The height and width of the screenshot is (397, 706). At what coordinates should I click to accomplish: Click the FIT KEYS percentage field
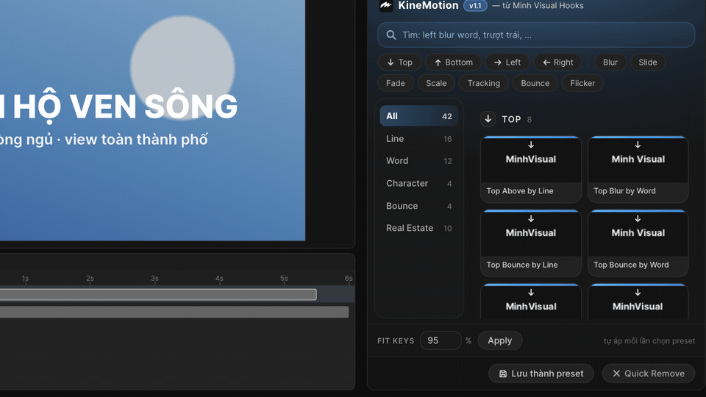441,340
